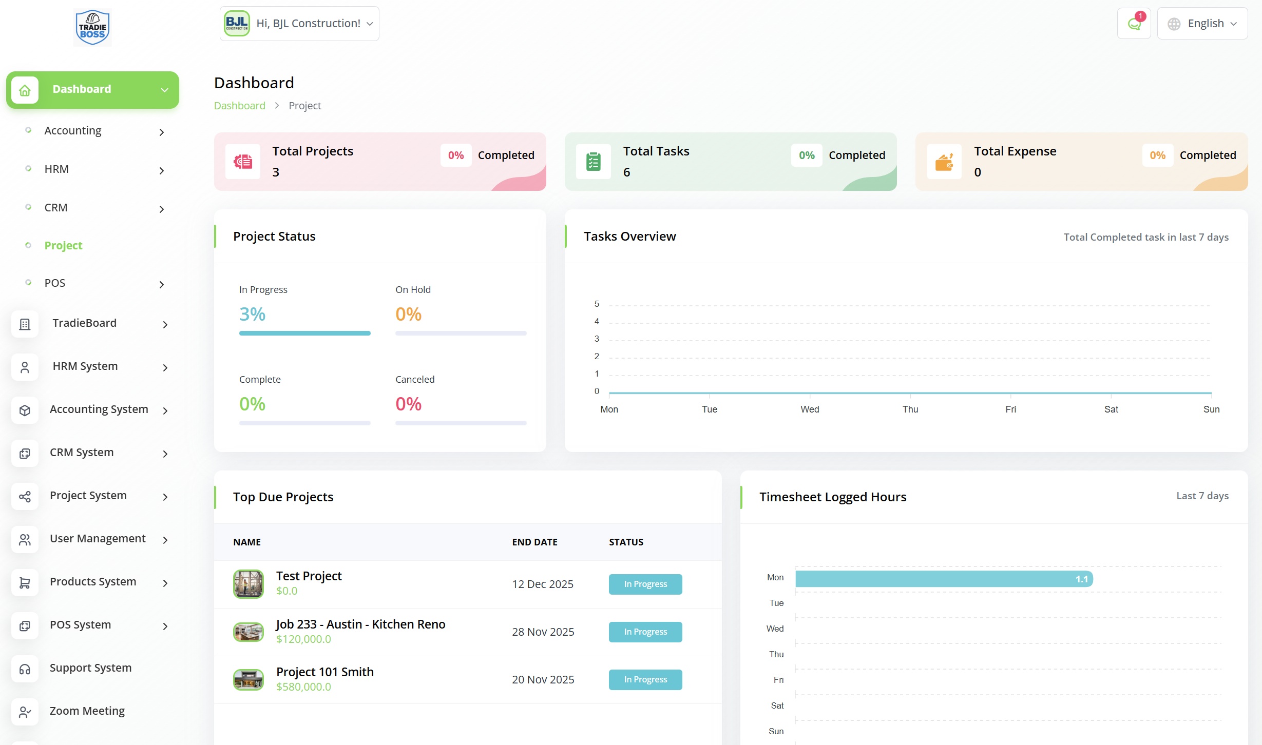
Task: Click In Progress badge for Test Project
Action: [645, 584]
